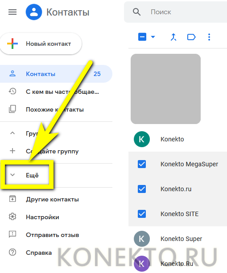
Task: Merge selected contacts using merge icon
Action: pos(173,37)
